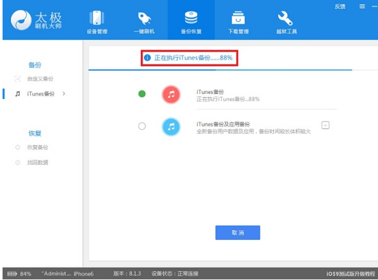Click the red iTunes备份 music icon

tap(171, 94)
